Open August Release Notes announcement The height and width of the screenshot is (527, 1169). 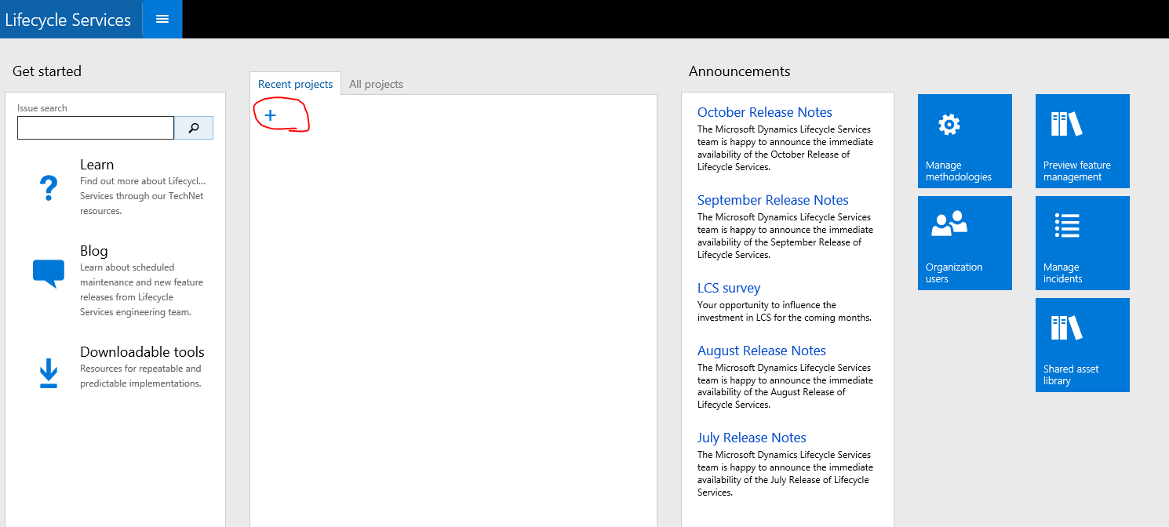pos(762,351)
